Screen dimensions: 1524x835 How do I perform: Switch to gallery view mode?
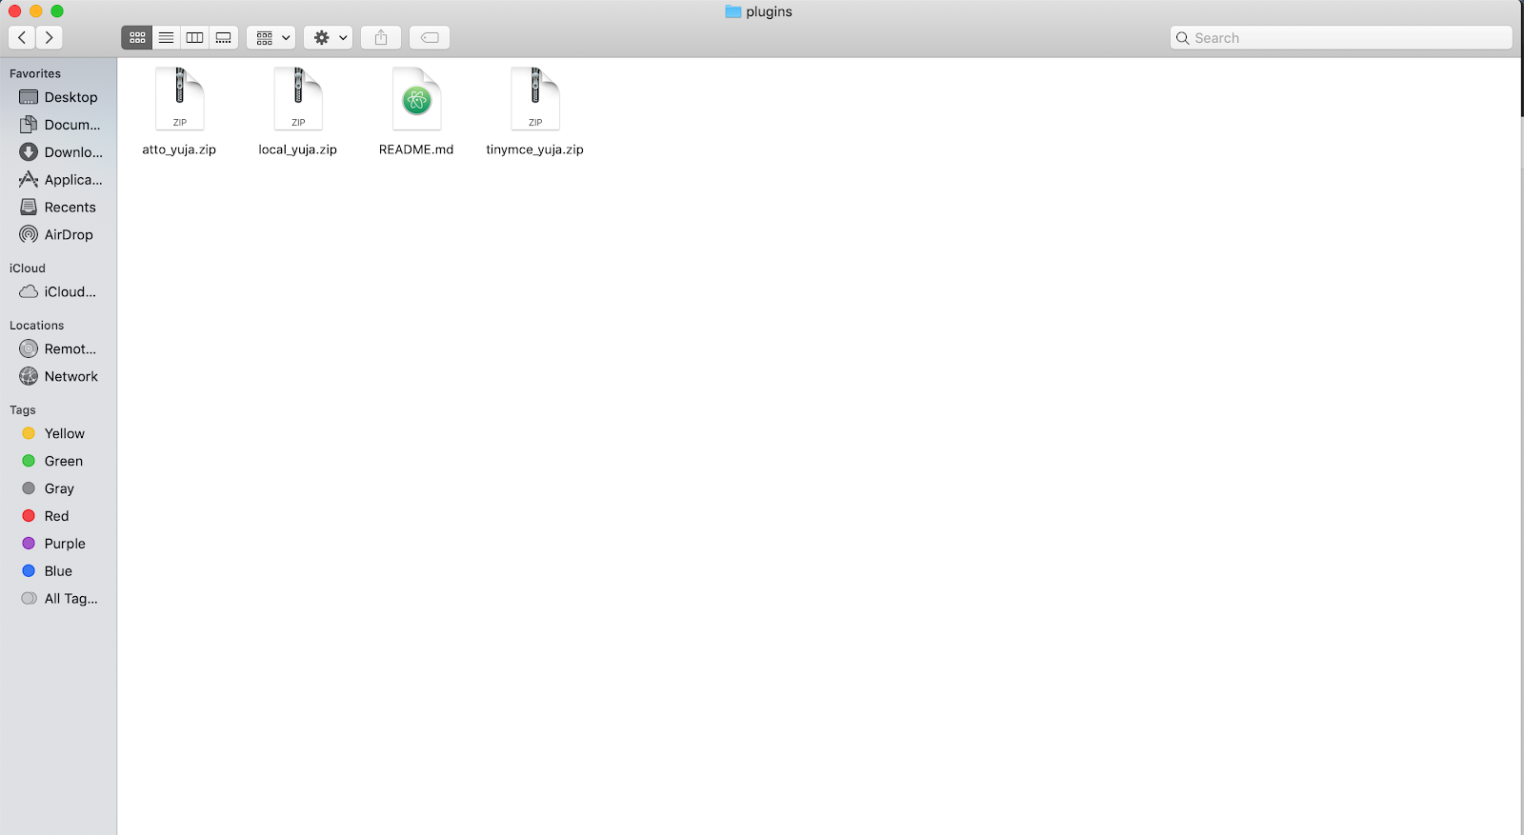[224, 38]
